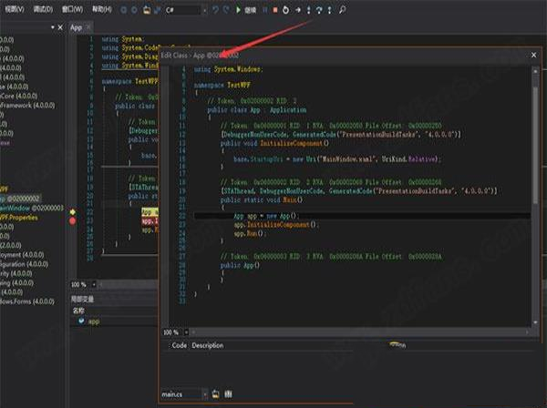547x408 pixels.
Task: Open the 窗口(W) menu
Action: tap(72, 9)
